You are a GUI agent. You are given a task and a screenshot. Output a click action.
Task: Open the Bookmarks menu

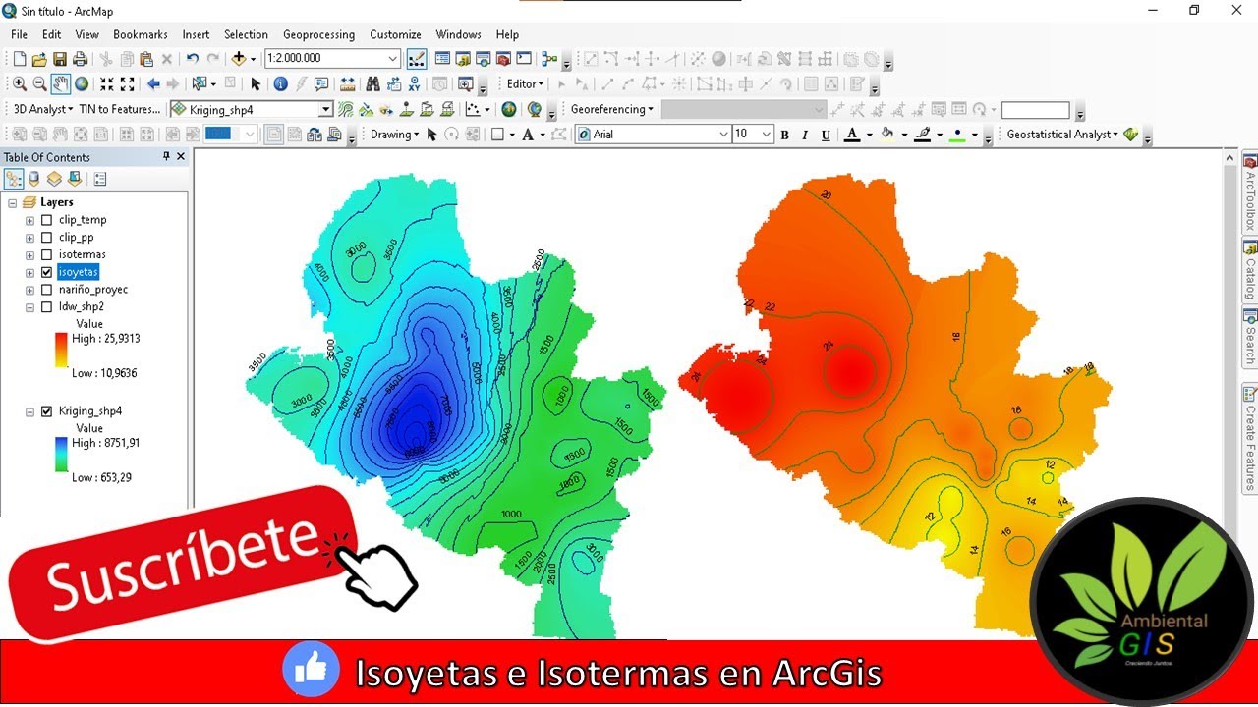pyautogui.click(x=141, y=34)
